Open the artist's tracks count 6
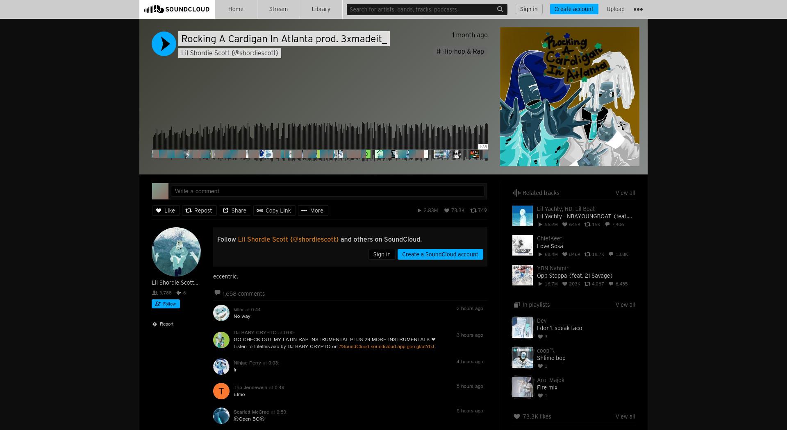The width and height of the screenshot is (787, 430). (181, 293)
